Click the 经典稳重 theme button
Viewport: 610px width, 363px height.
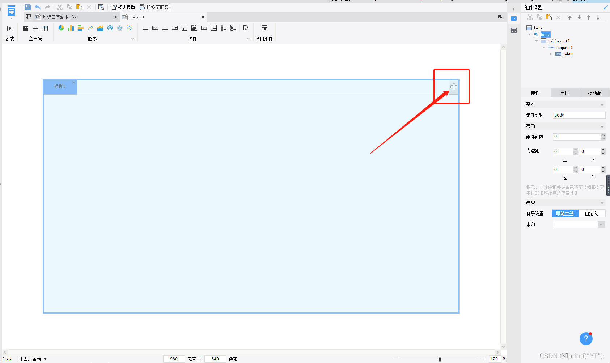123,7
